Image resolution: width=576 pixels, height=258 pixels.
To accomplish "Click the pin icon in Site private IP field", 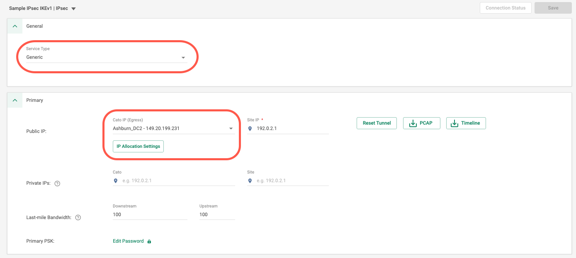I will tap(250, 181).
